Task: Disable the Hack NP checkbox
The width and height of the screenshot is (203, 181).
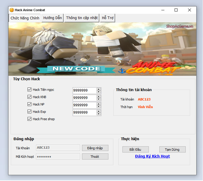Action: (29, 104)
